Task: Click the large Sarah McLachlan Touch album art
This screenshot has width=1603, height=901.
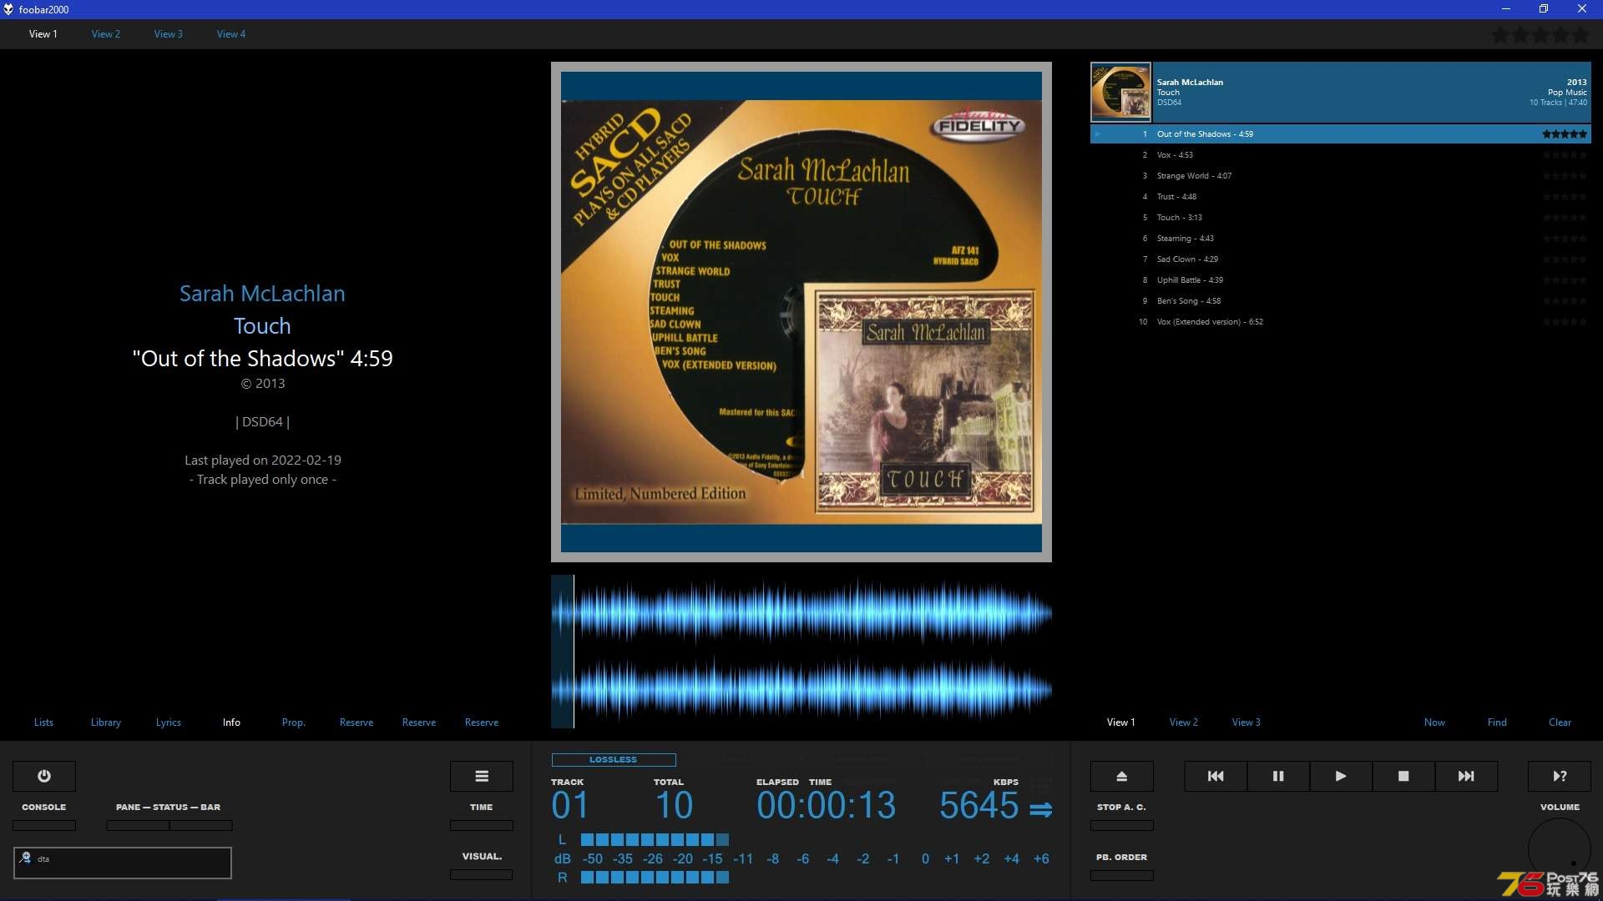Action: point(801,312)
